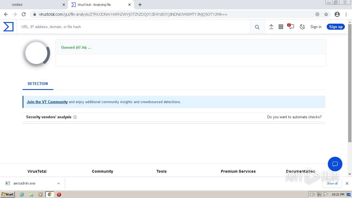Close the Untitled tab
The height and width of the screenshot is (198, 352).
[x=64, y=5]
